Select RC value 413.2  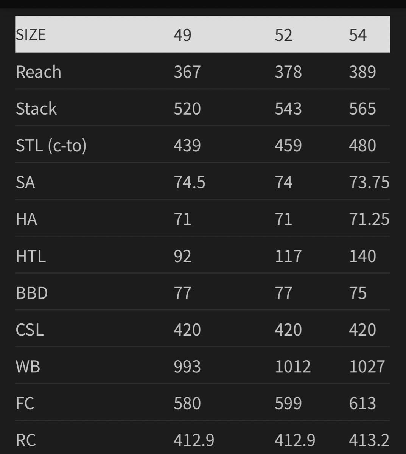[x=369, y=440]
